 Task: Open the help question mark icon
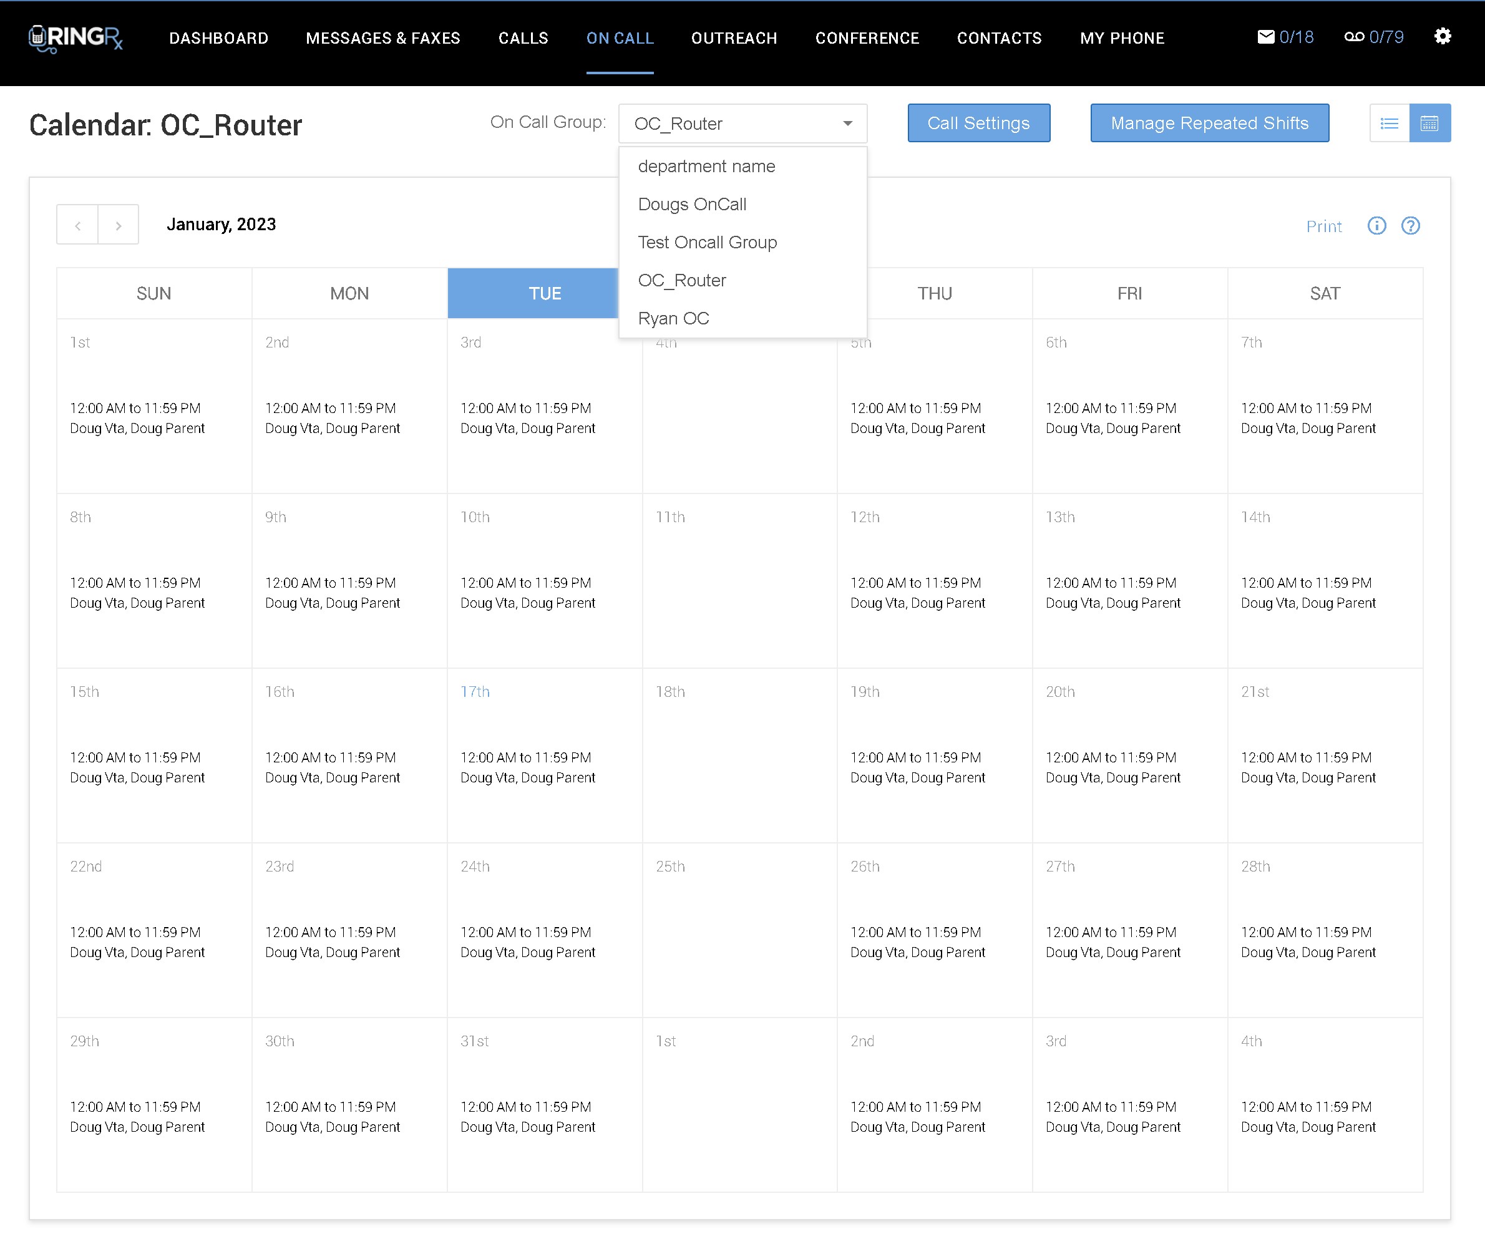(1410, 226)
